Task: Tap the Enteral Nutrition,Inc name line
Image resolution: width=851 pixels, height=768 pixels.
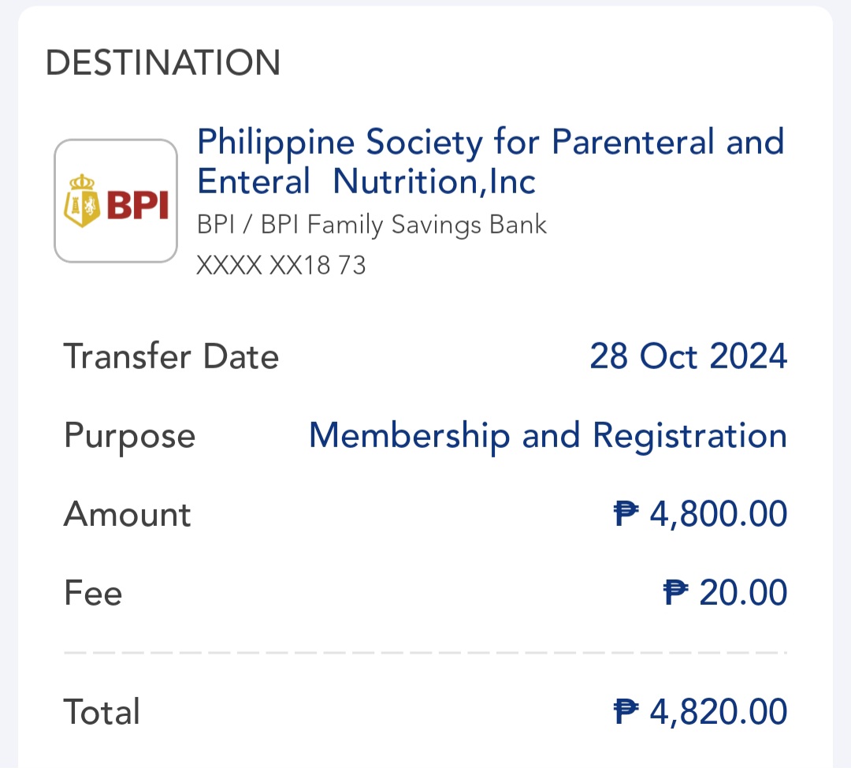Action: click(366, 181)
